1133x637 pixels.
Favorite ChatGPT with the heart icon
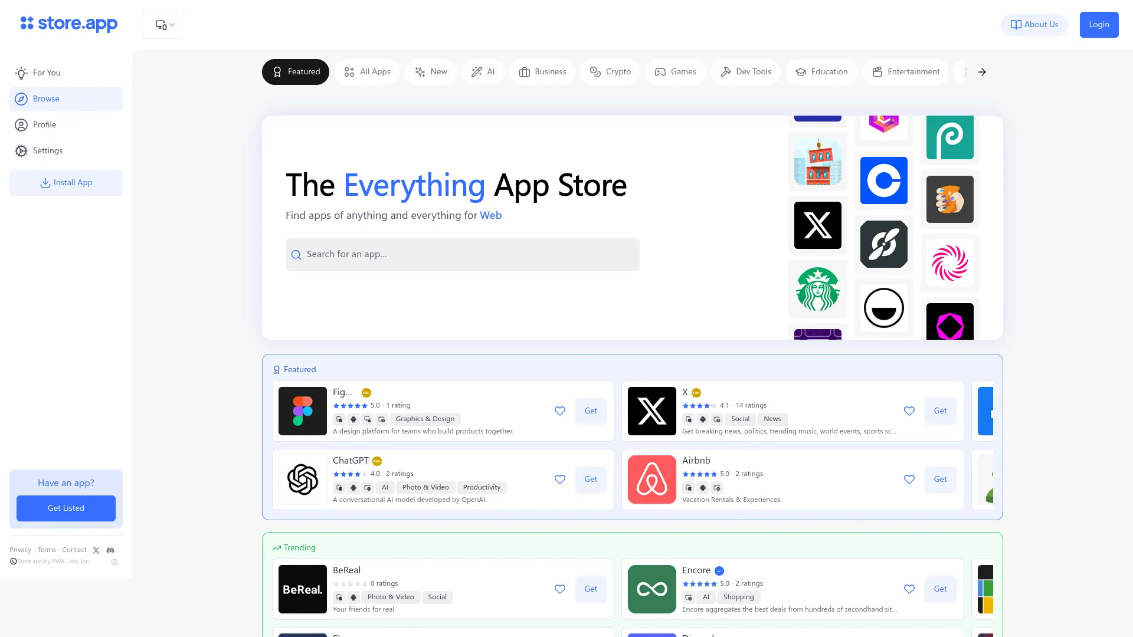[560, 480]
